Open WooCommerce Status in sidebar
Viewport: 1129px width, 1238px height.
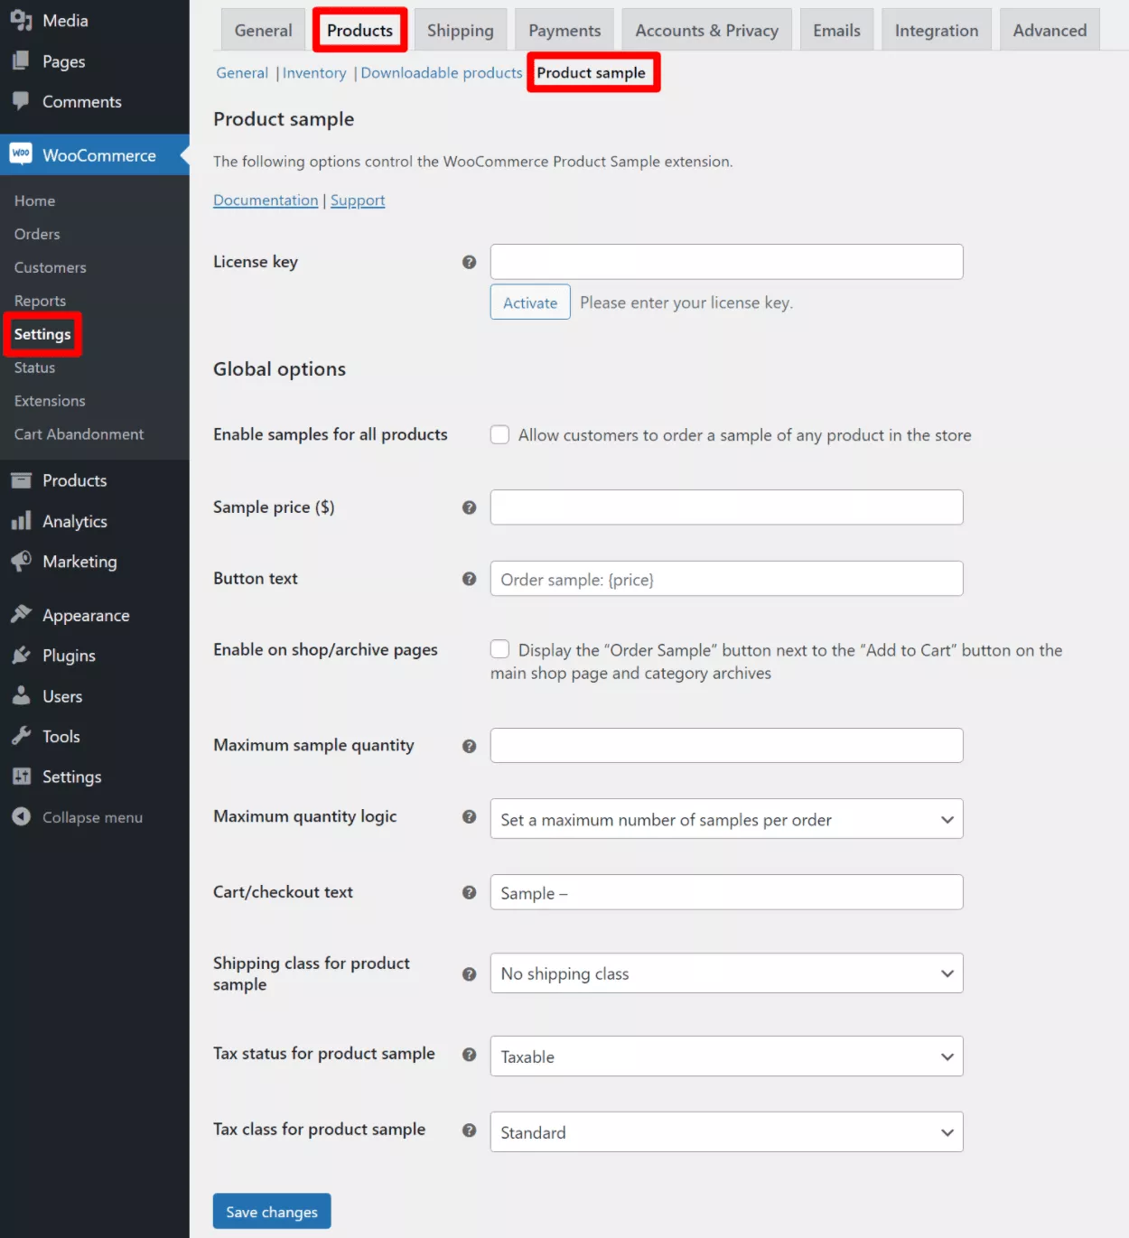click(x=34, y=368)
